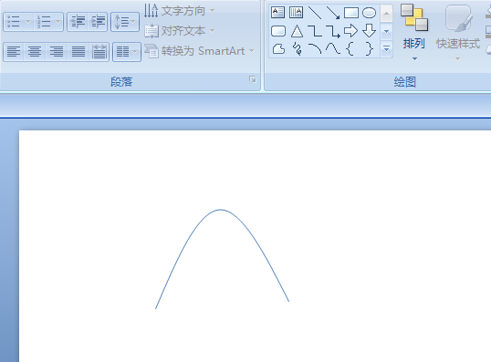Pick the Right Arrow block shape

pyautogui.click(x=351, y=31)
